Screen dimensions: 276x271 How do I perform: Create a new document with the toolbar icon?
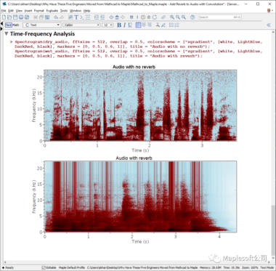coord(4,17)
